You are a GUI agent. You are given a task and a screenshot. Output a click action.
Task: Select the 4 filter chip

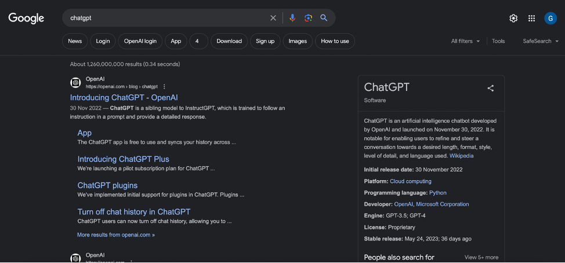[x=198, y=41]
